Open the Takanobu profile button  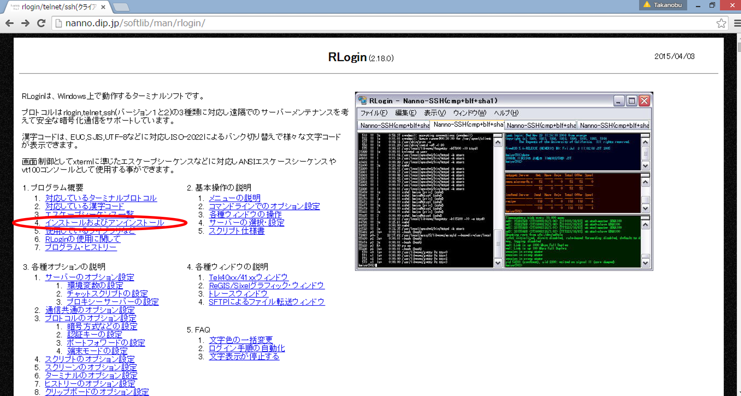pos(663,5)
